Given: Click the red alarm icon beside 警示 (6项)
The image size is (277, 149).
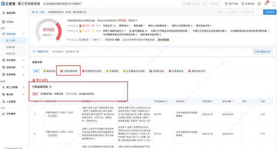Looking at the screenshot, I should click(34, 80).
